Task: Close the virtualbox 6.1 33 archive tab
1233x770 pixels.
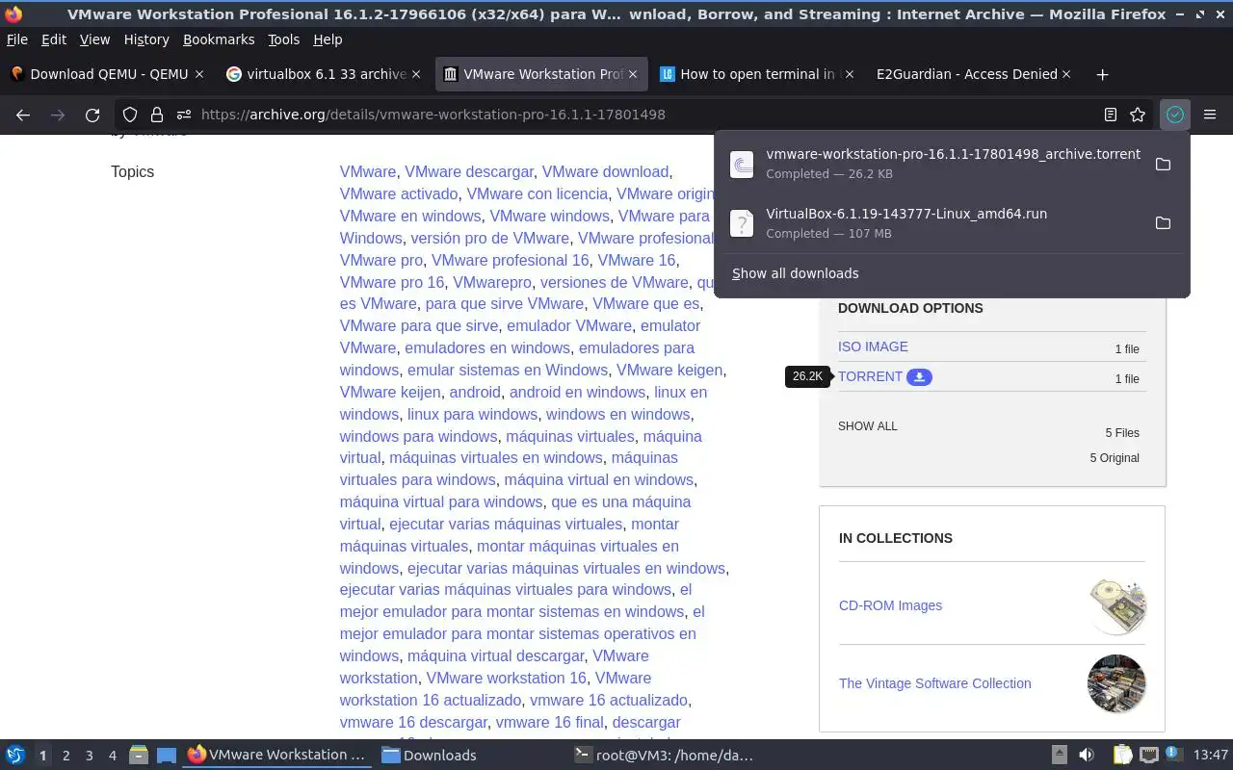Action: coord(416,74)
